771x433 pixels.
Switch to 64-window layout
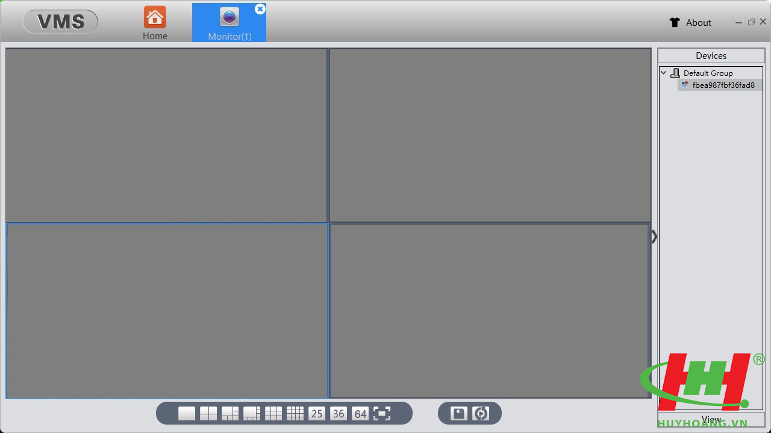360,413
